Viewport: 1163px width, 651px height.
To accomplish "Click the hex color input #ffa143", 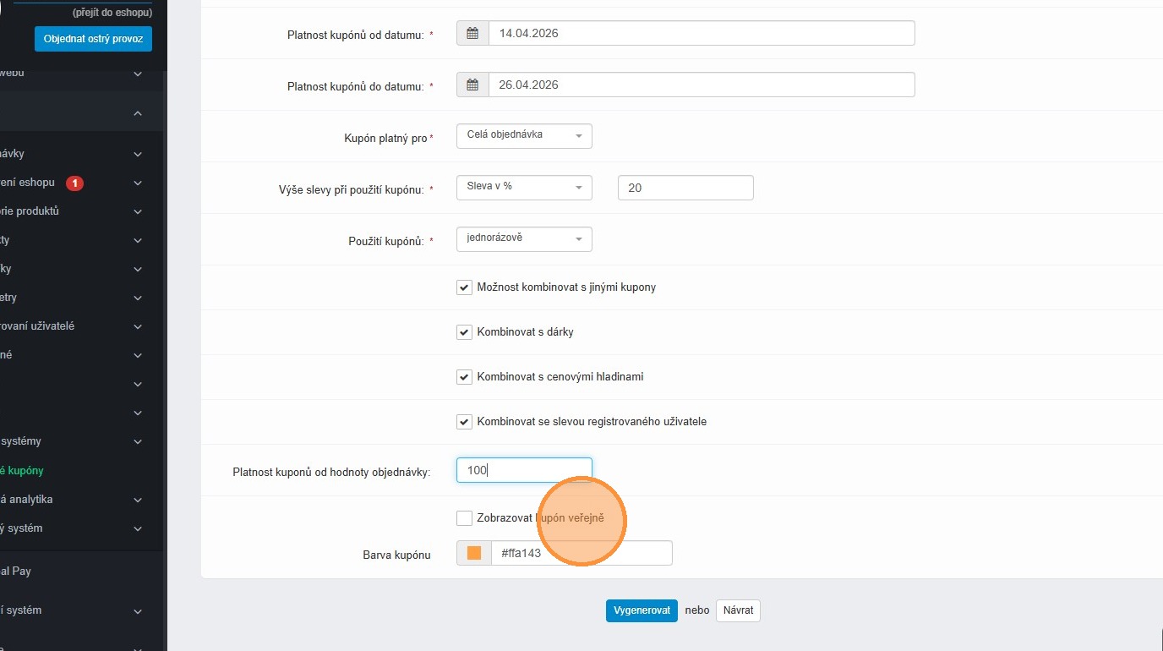I will (x=581, y=554).
